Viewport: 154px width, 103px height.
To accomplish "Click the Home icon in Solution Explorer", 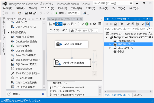I will click(115, 24).
